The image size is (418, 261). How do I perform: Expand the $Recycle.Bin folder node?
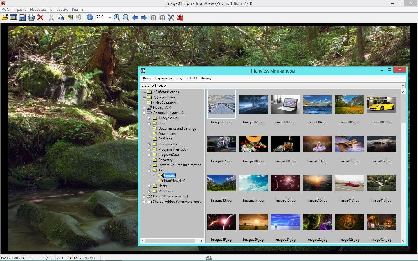click(x=149, y=118)
